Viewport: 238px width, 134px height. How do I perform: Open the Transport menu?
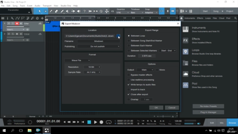[47, 6]
